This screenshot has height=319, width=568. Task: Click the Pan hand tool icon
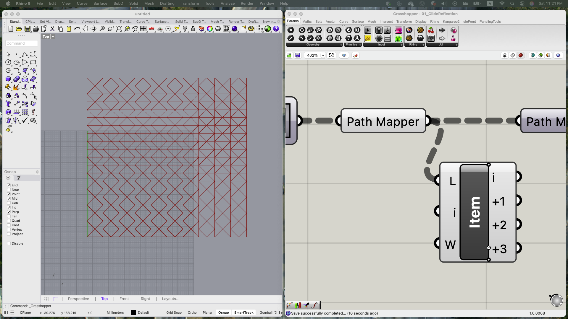pyautogui.click(x=85, y=29)
